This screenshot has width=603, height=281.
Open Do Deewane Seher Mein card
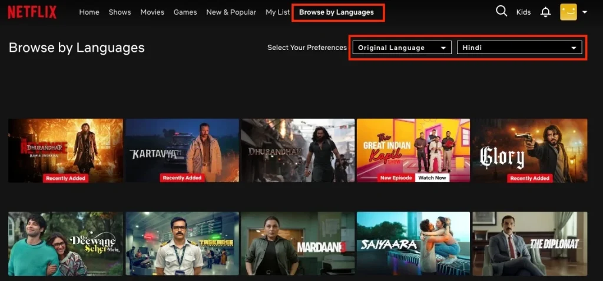click(x=66, y=243)
